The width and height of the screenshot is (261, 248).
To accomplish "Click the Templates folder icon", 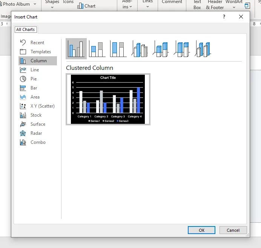I will (x=23, y=52).
